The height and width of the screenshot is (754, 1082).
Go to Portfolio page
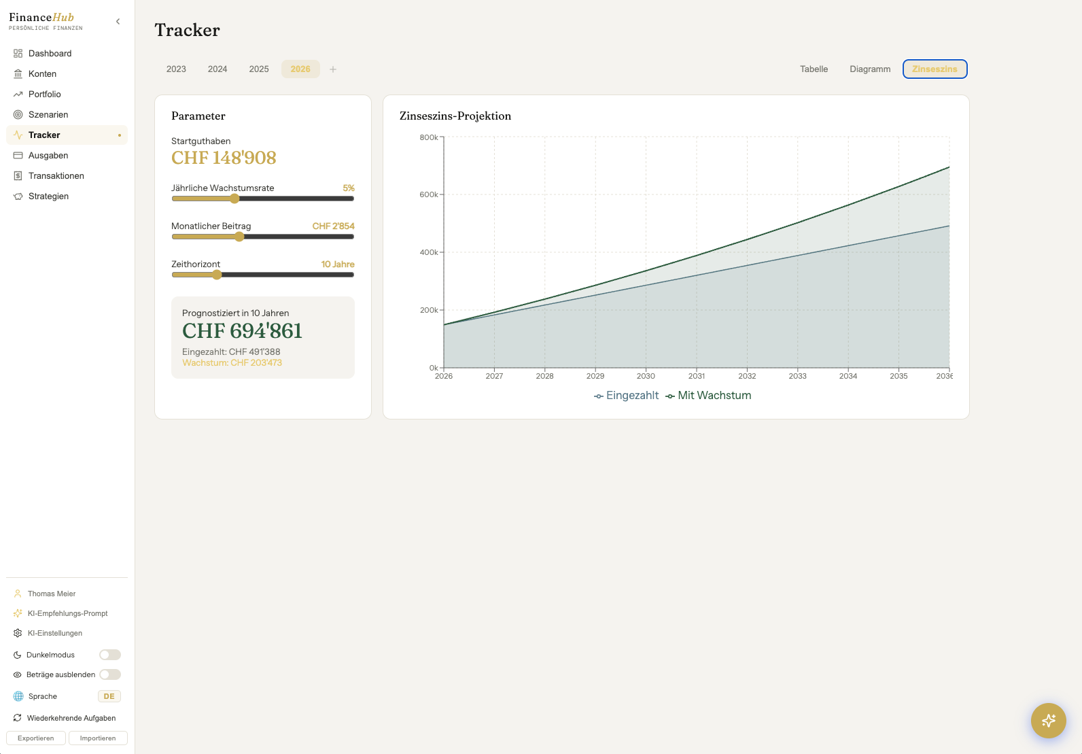click(x=67, y=95)
